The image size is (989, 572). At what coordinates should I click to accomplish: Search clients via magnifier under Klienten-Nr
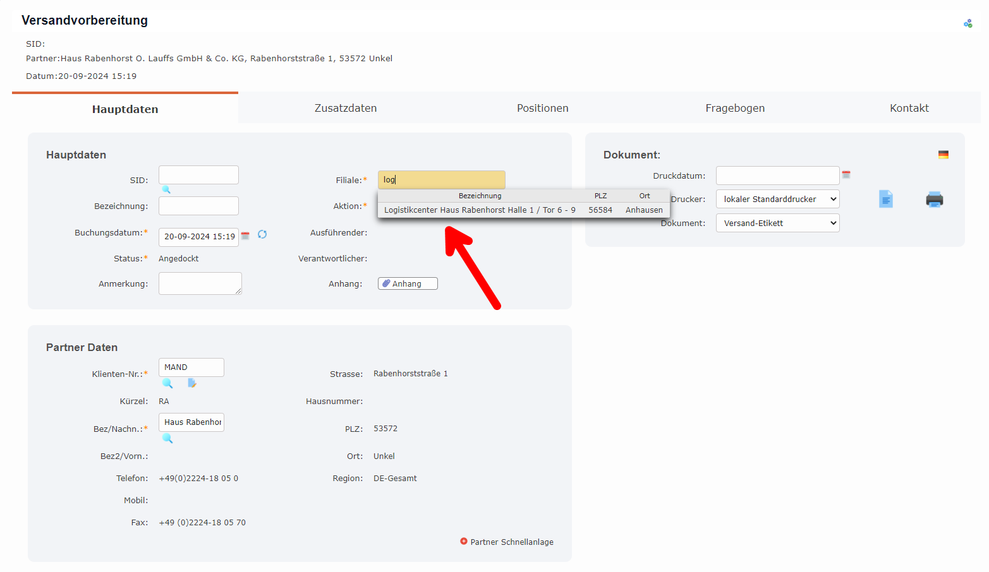point(166,383)
